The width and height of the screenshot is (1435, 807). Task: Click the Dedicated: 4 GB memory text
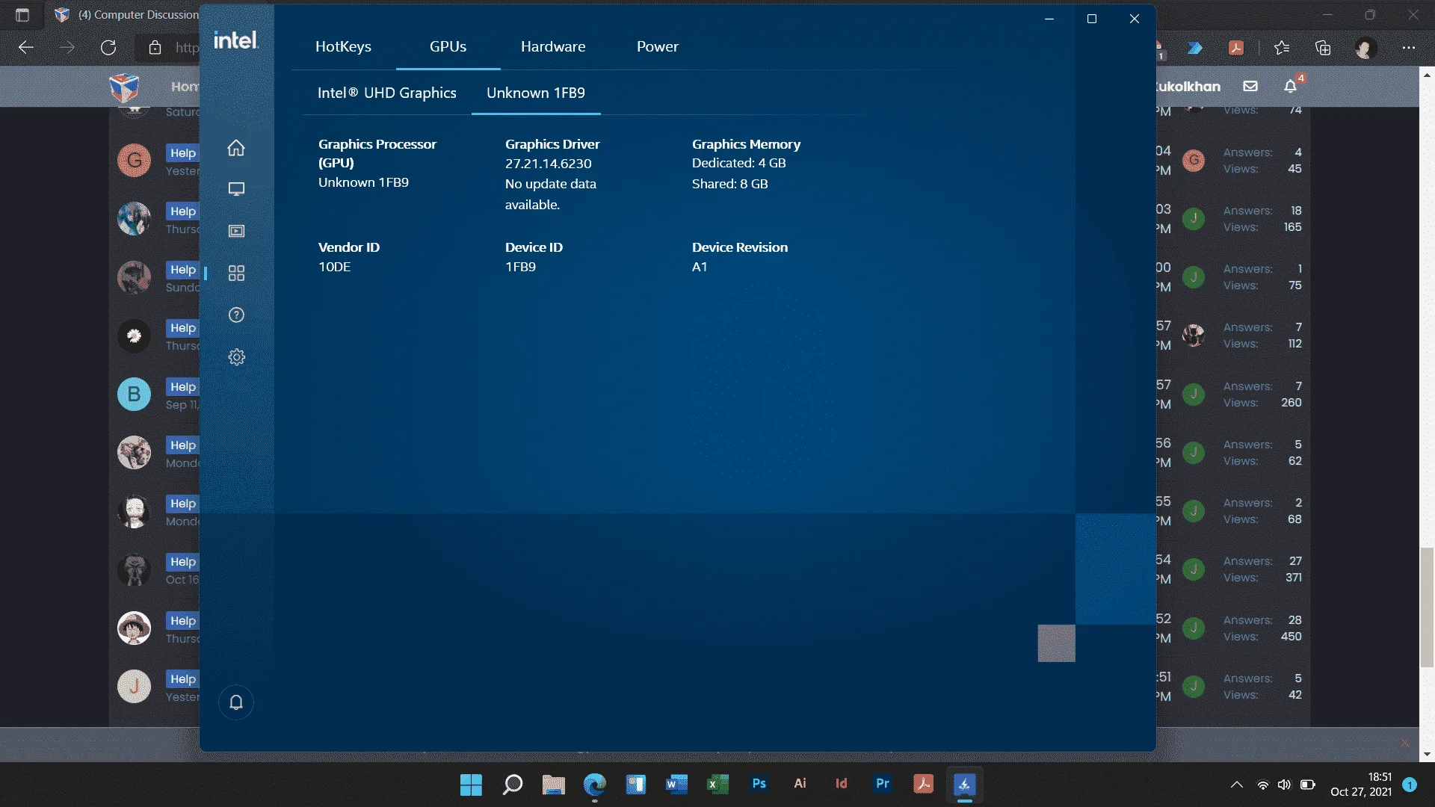pyautogui.click(x=738, y=163)
